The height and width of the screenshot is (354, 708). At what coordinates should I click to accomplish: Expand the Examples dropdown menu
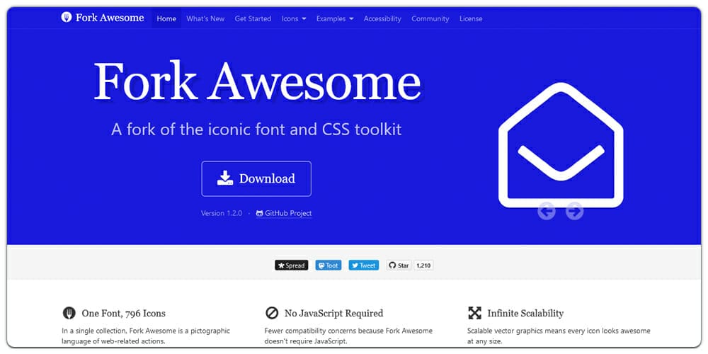[335, 18]
